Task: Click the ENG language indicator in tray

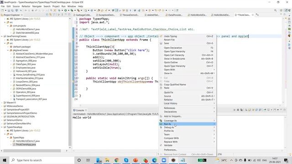Action: (265, 160)
